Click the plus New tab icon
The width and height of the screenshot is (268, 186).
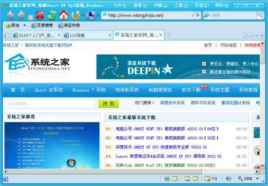click(168, 35)
